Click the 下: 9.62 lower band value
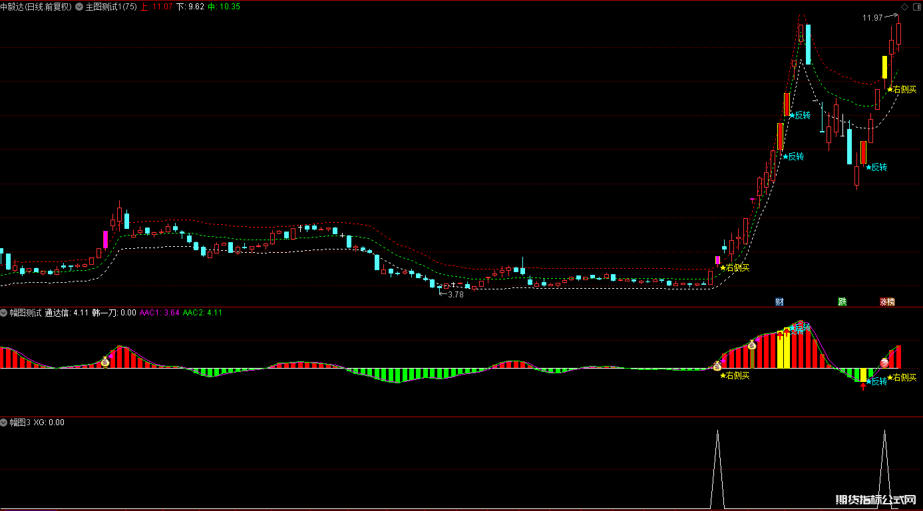The height and width of the screenshot is (511, 923). [x=191, y=7]
